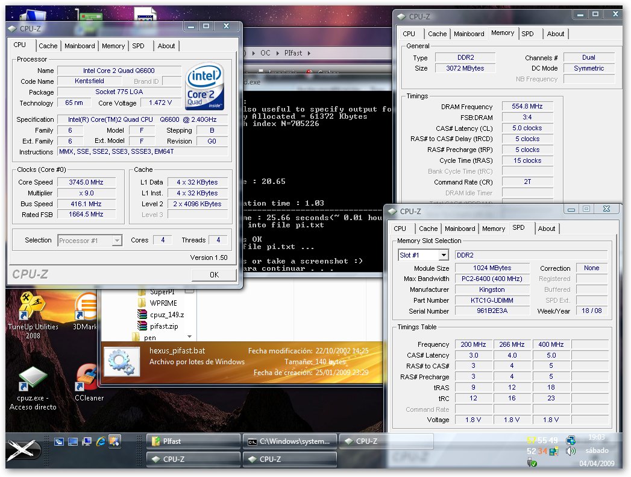Open Mainboard tab in Memory window
Screen dimensions: 631x477
[469, 34]
